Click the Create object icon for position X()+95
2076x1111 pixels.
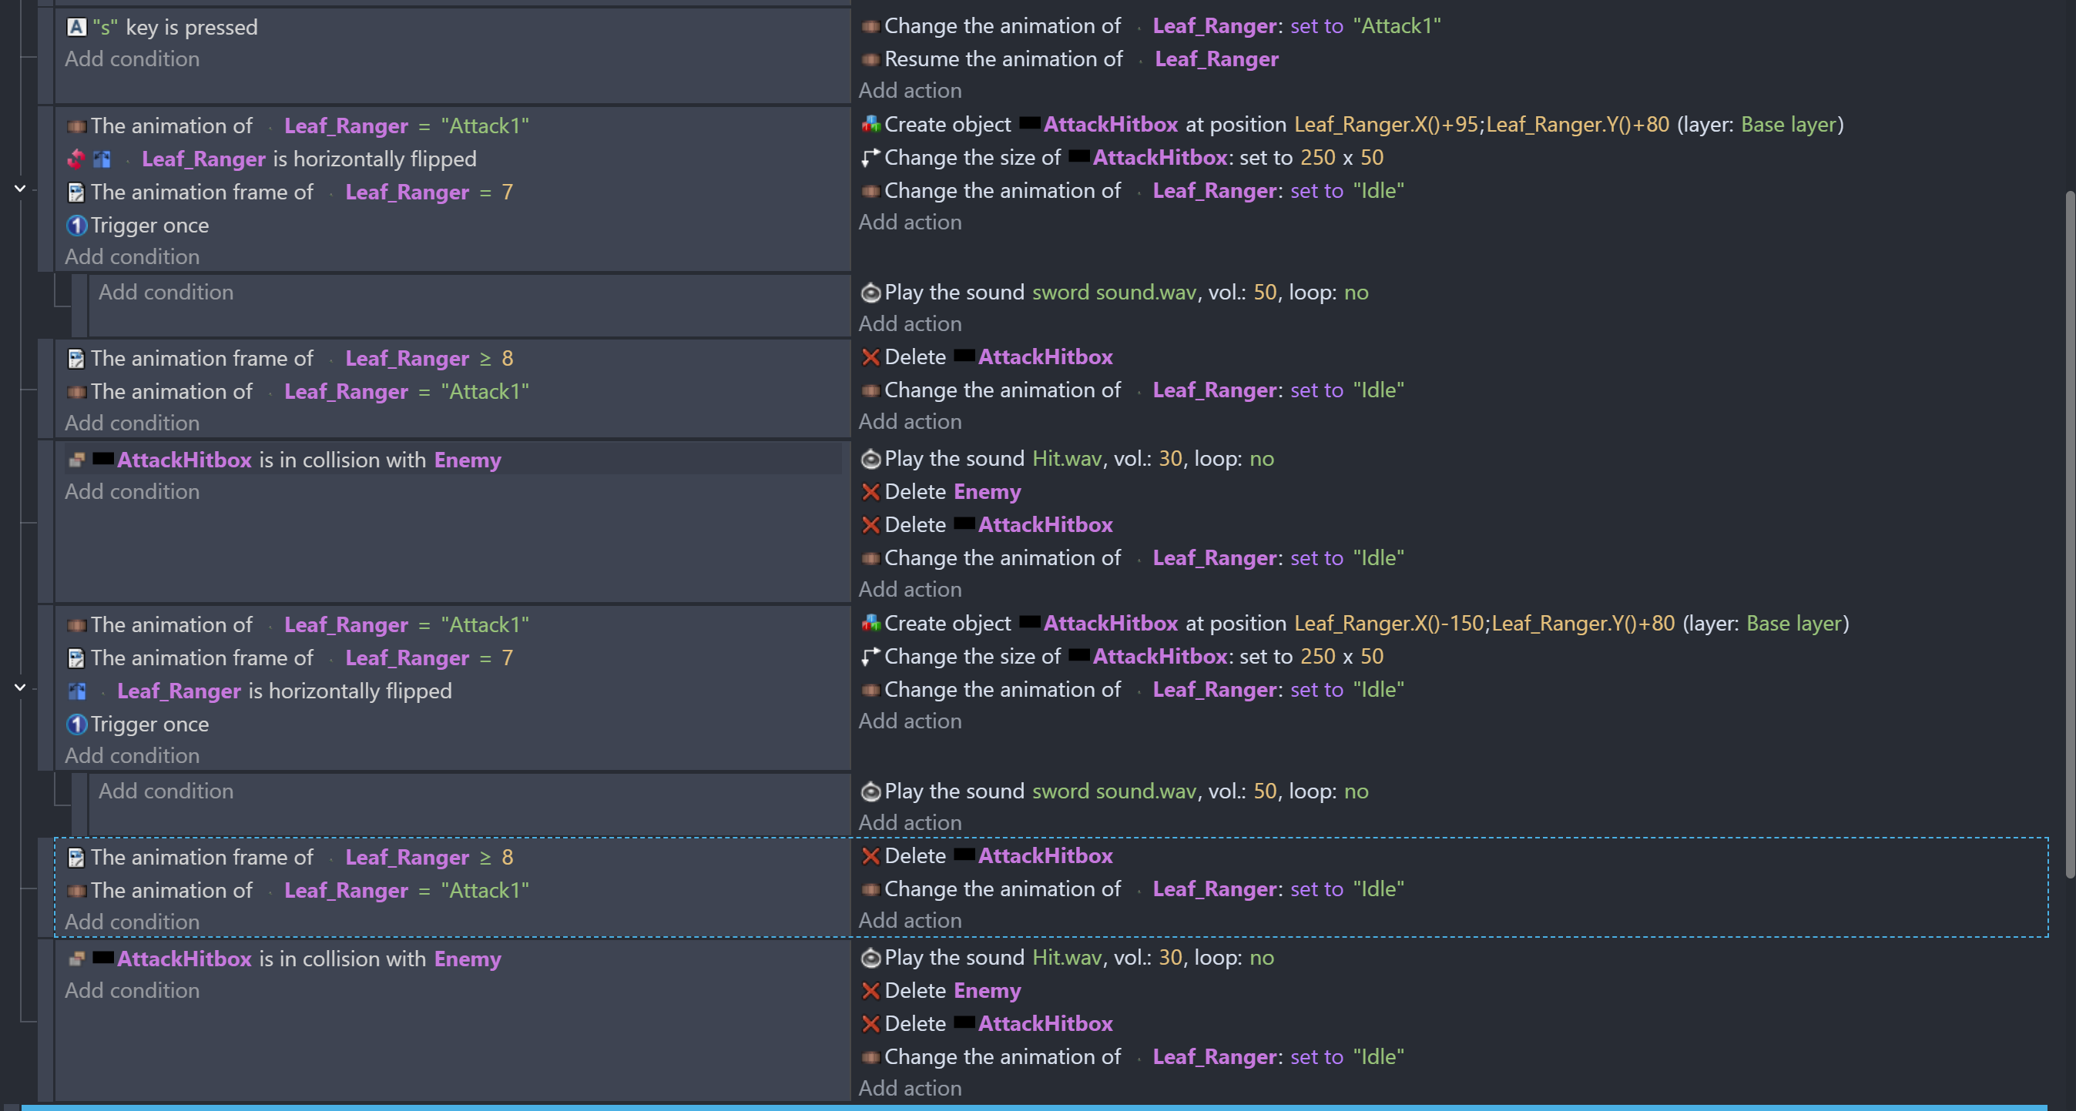[x=870, y=125]
